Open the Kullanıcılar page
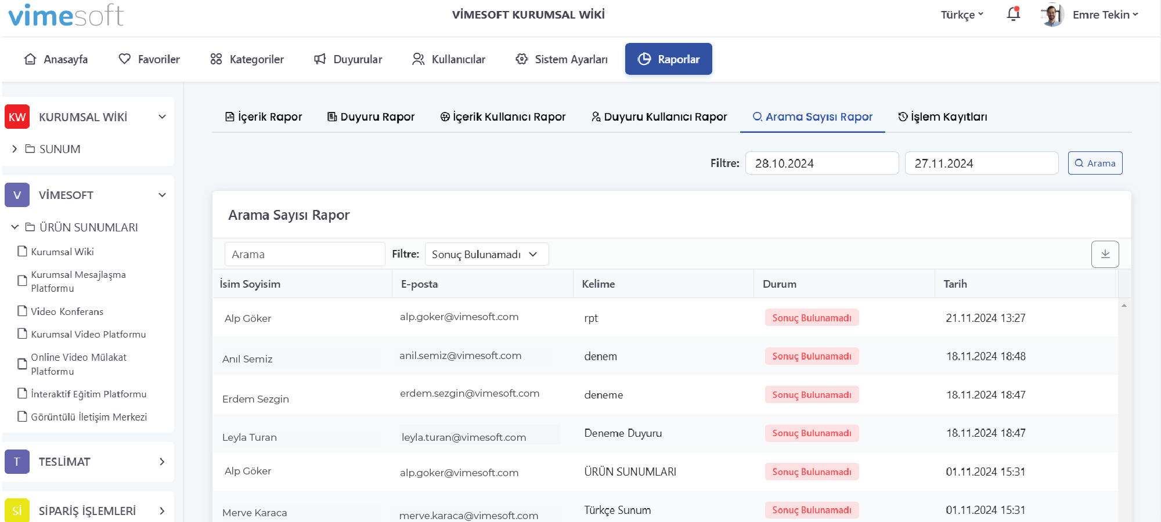Viewport: 1161px width, 522px height. (449, 59)
